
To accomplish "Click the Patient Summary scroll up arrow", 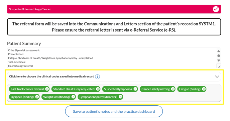I will [219, 51].
